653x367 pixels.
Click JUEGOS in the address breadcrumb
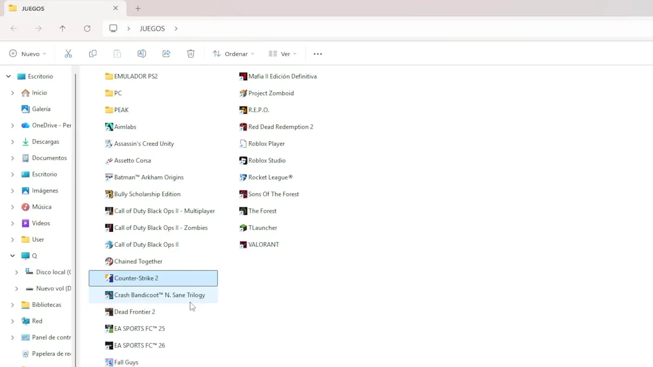click(152, 29)
